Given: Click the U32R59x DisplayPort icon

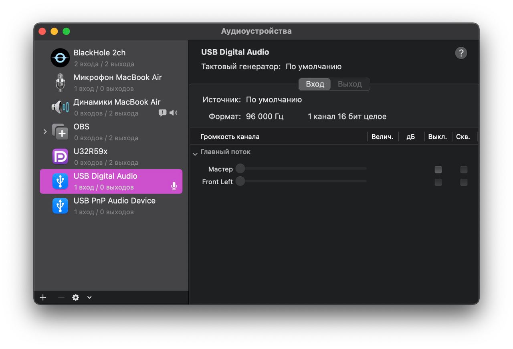Looking at the screenshot, I should 60,157.
